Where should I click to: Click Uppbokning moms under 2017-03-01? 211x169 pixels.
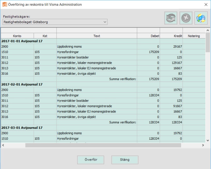tap(69, 133)
